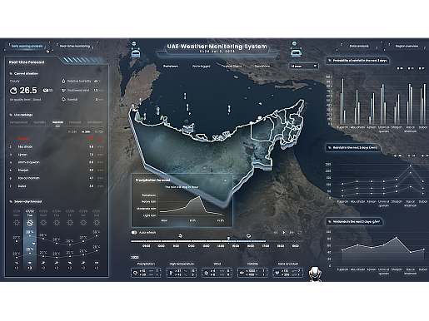Select the first-ranked rainfall row in red

pos(57,139)
